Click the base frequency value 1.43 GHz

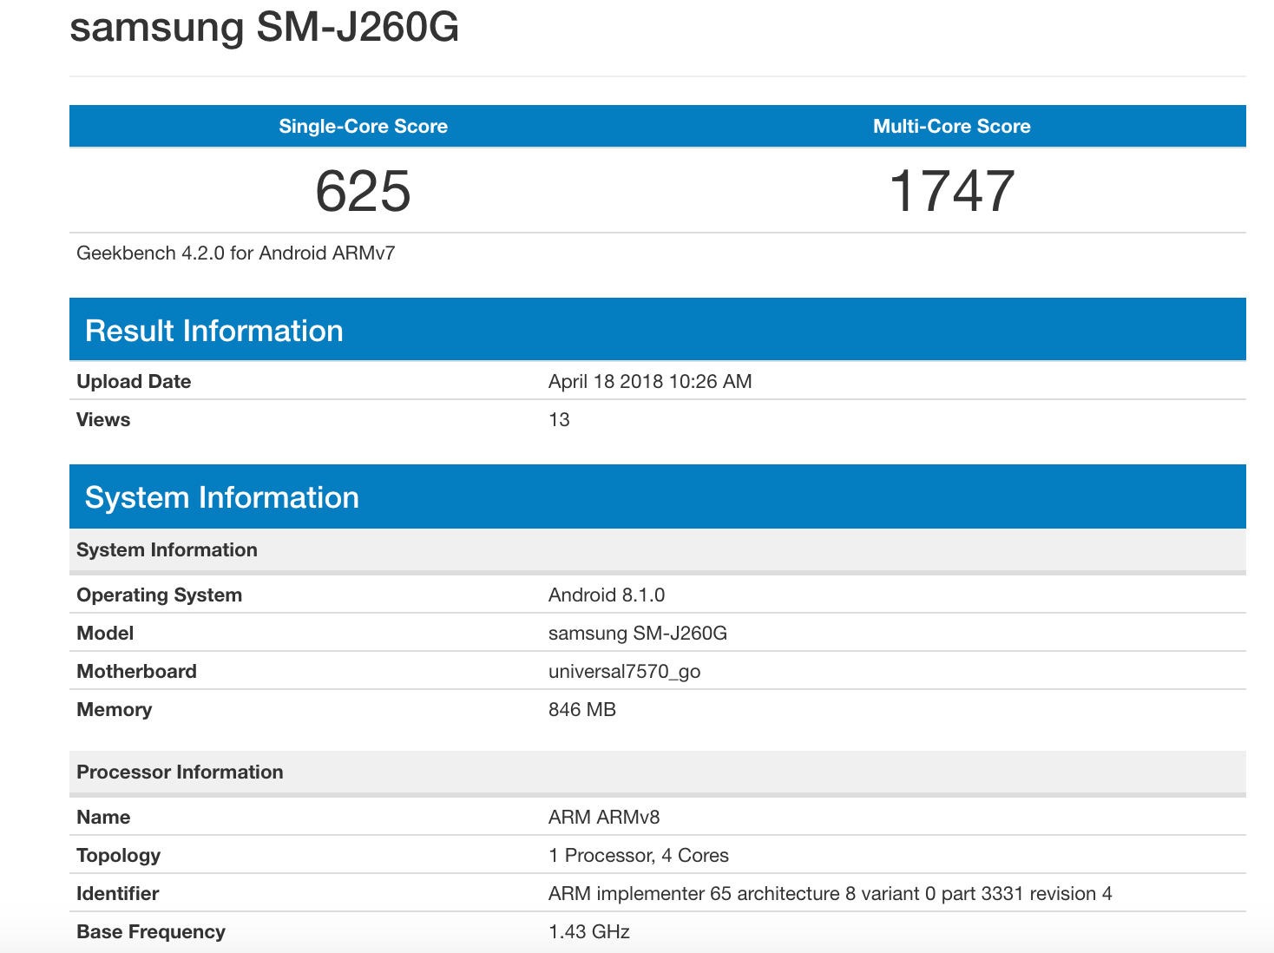[588, 932]
